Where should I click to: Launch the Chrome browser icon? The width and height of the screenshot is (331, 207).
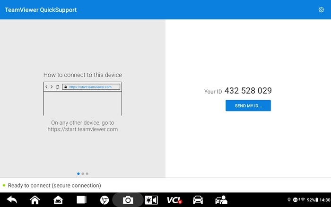(105, 200)
